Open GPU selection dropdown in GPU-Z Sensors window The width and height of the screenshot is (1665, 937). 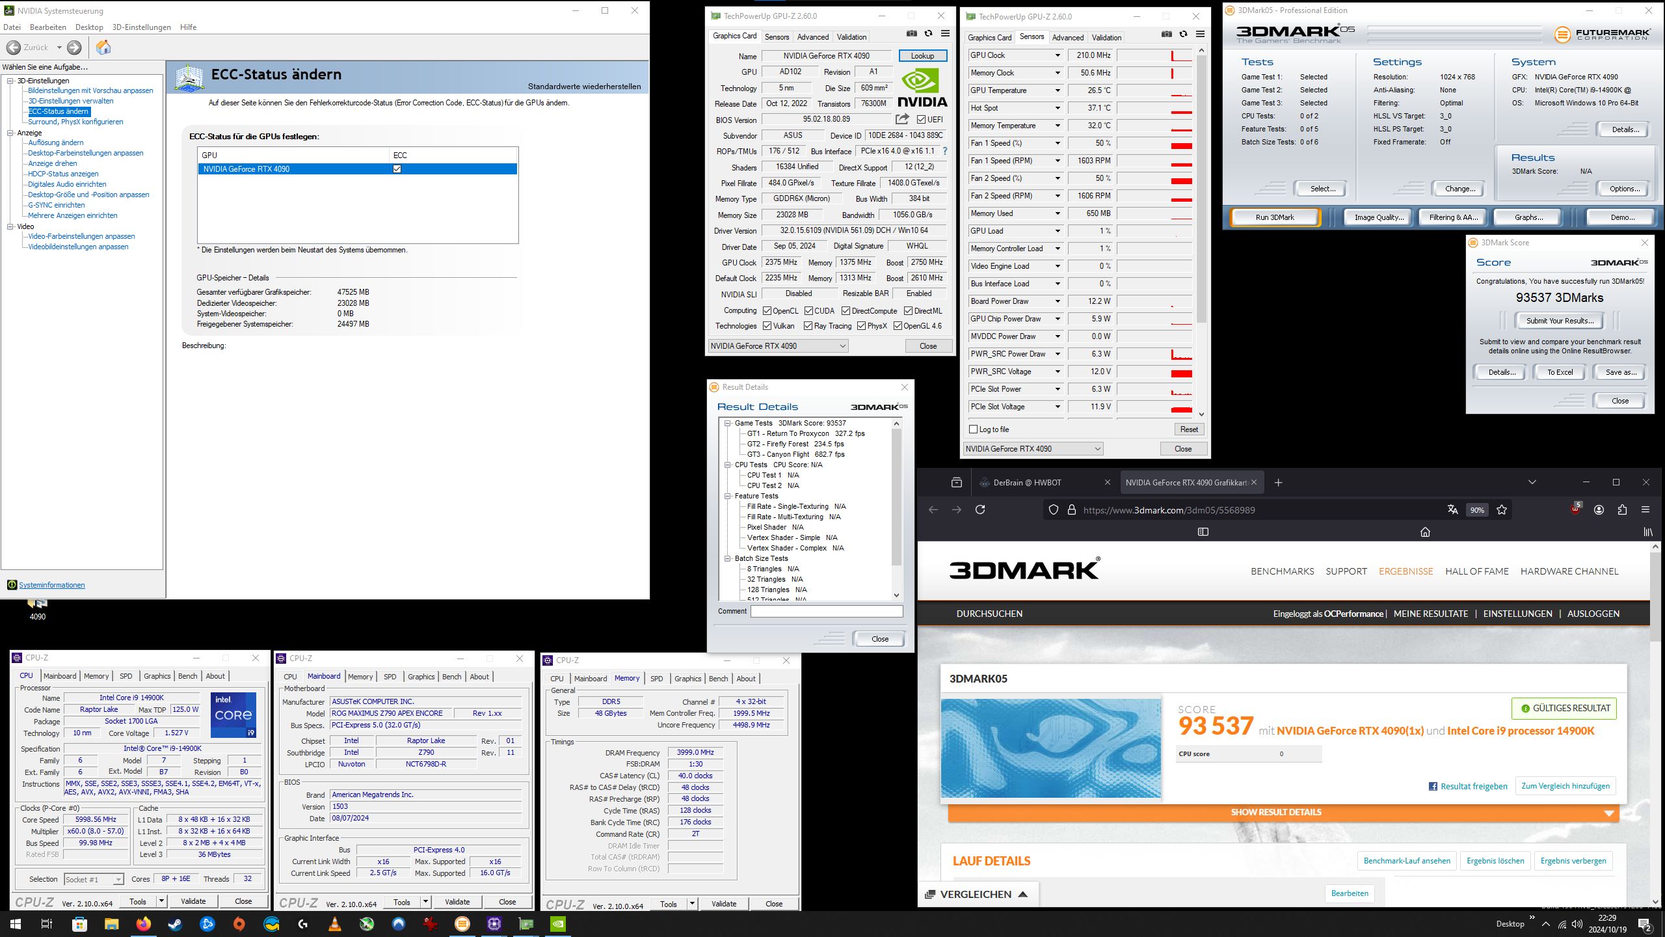[x=1033, y=448]
